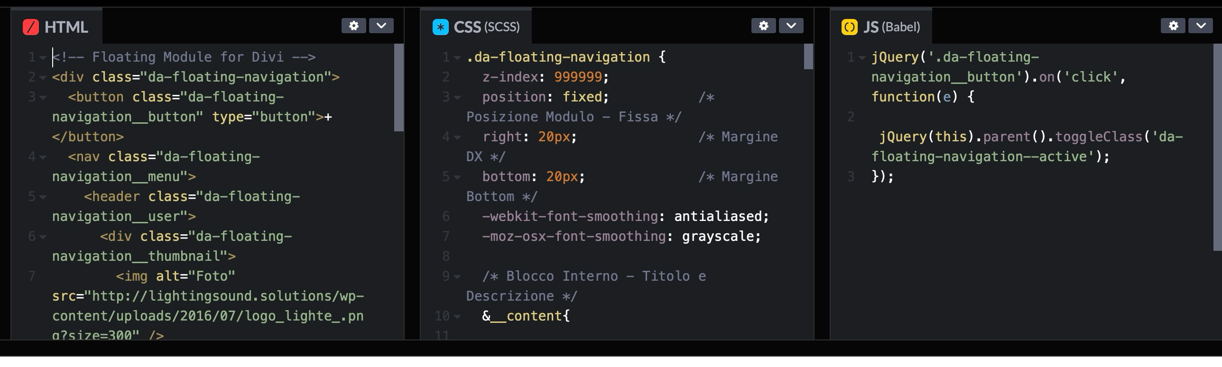The image size is (1222, 367).
Task: Open HTML editor settings gear
Action: (x=353, y=26)
